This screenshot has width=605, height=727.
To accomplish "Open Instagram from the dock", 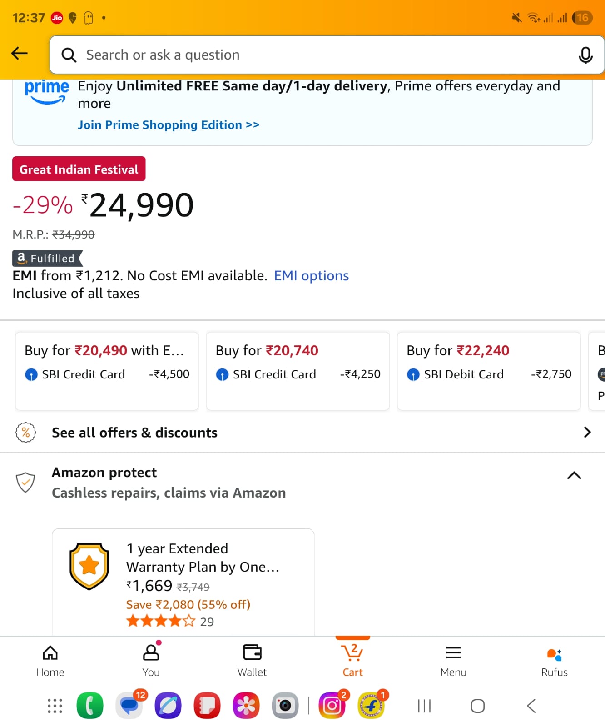I will [332, 706].
